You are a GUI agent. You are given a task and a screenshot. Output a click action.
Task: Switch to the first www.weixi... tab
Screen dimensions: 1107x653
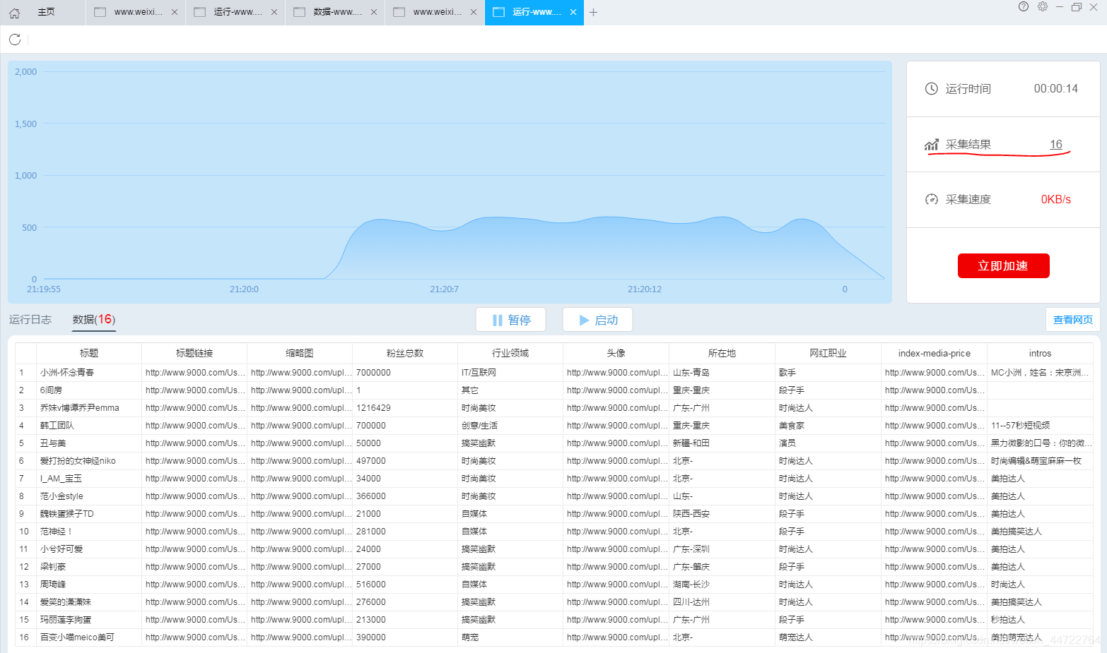click(136, 12)
